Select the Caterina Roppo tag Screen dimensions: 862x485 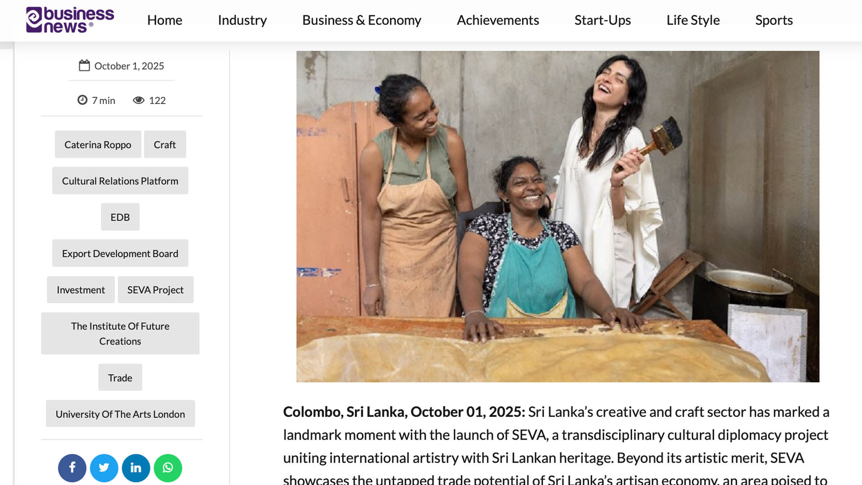(x=98, y=144)
